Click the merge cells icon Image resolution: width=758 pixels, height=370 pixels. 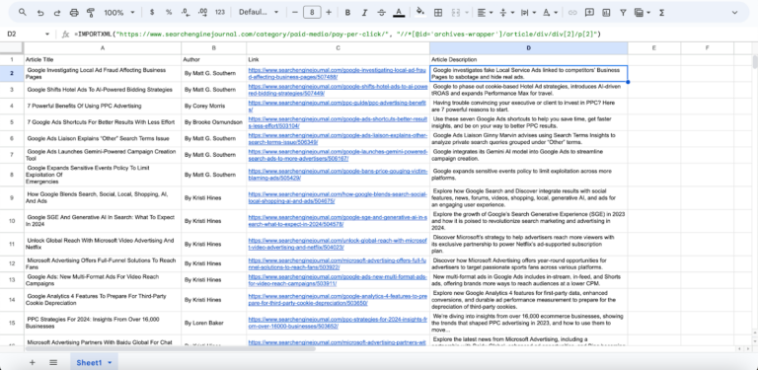[455, 13]
